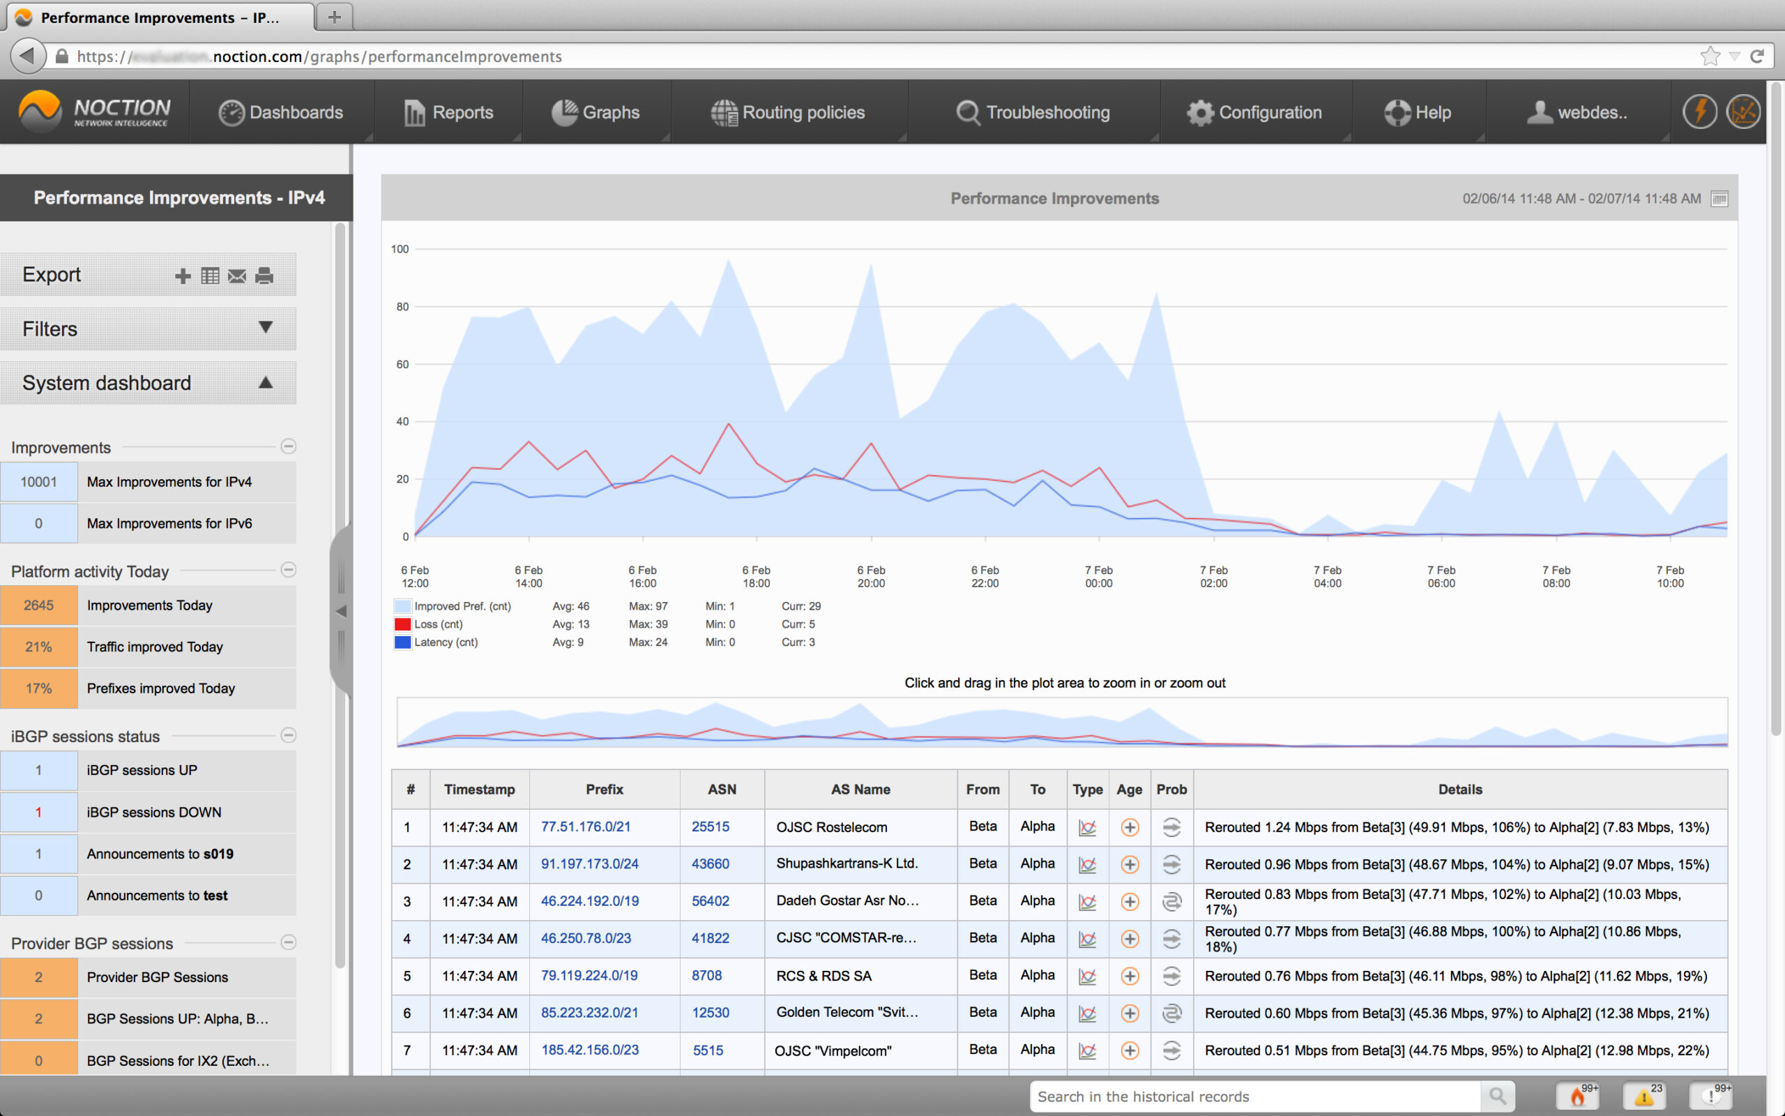Open prefix link 77.51.176.0/21

pyautogui.click(x=586, y=827)
